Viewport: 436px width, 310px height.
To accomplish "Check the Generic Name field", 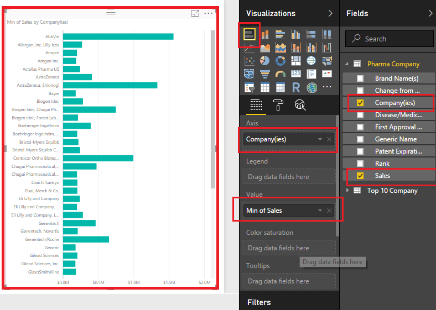I will [x=360, y=139].
